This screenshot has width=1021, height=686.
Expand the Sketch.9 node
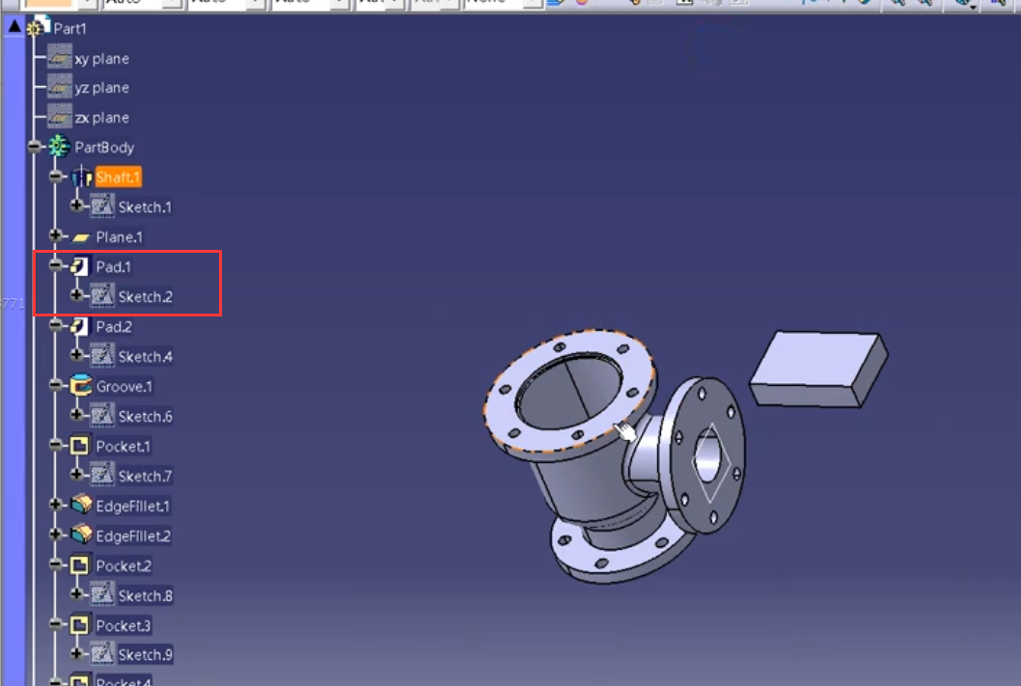click(x=76, y=653)
